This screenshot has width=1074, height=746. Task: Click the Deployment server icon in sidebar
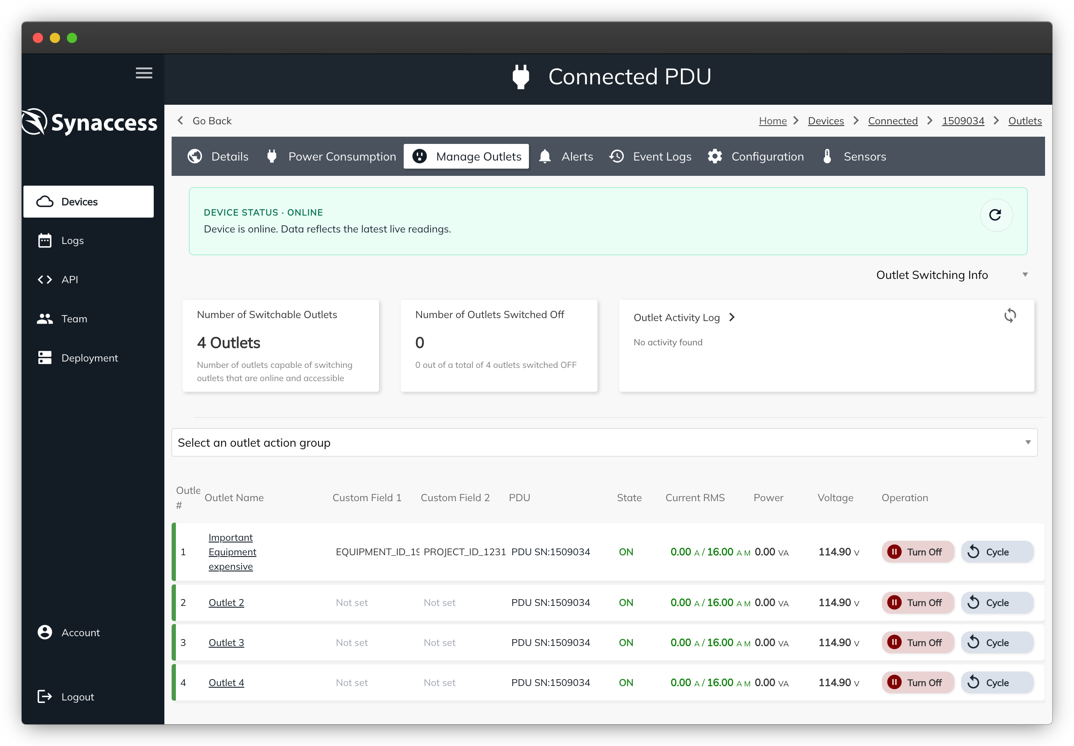45,358
